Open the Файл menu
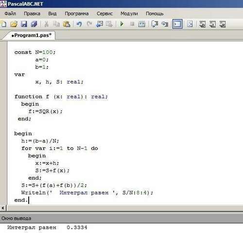 point(10,14)
